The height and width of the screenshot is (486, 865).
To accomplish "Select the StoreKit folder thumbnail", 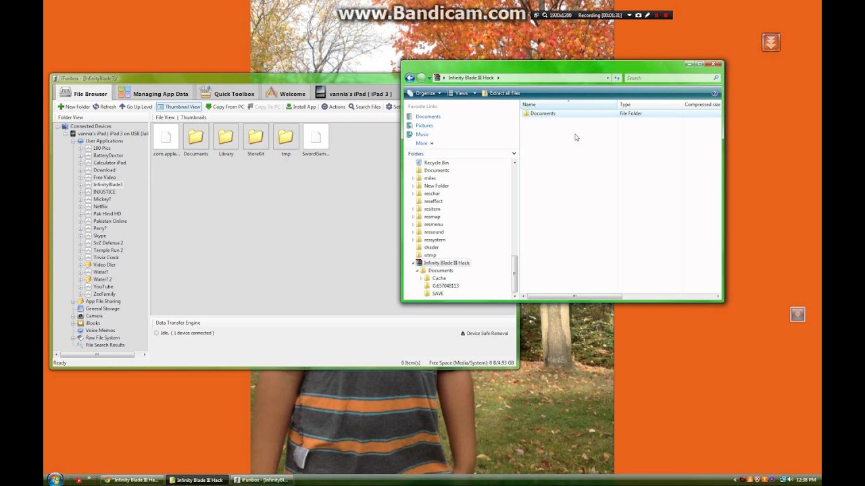I will point(255,140).
